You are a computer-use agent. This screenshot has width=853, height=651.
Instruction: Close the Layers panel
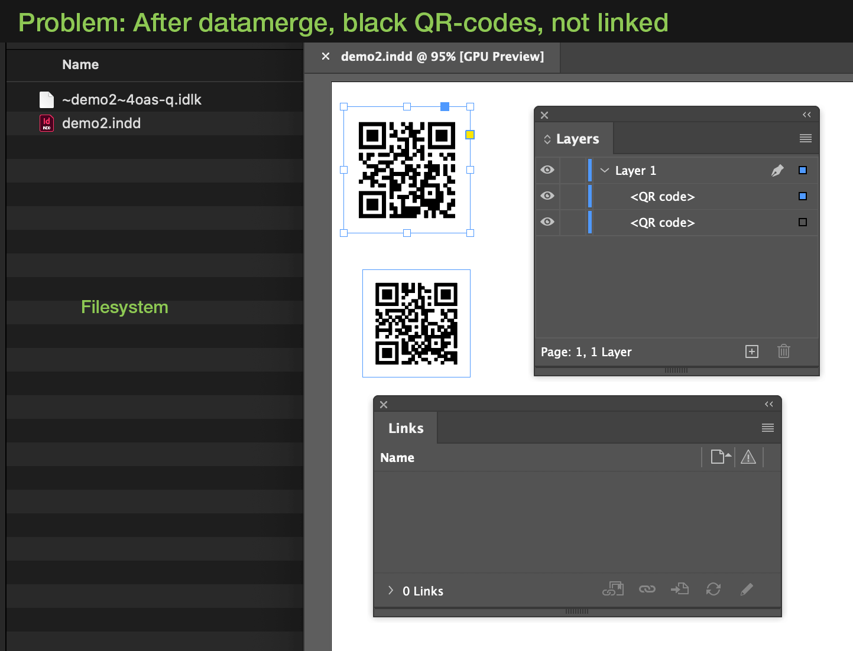[544, 115]
